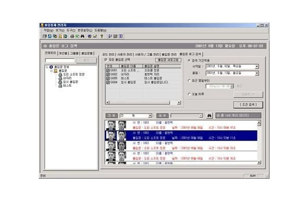Click the first toolbar icon on the far left

coord(45,36)
